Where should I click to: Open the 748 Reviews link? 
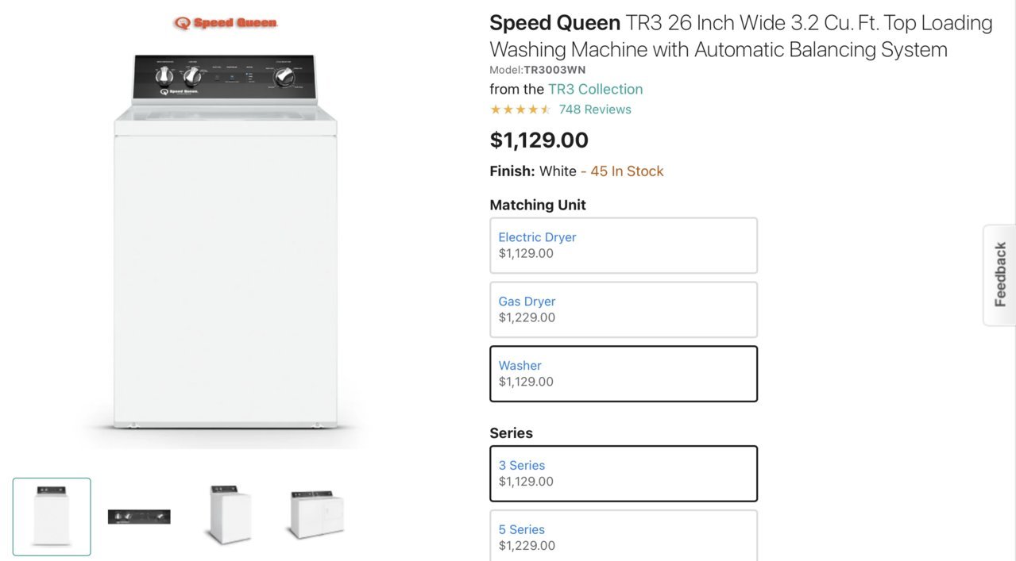(595, 110)
